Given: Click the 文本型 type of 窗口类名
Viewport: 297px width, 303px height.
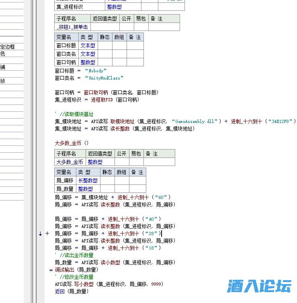Looking at the screenshot, I should pos(88,54).
